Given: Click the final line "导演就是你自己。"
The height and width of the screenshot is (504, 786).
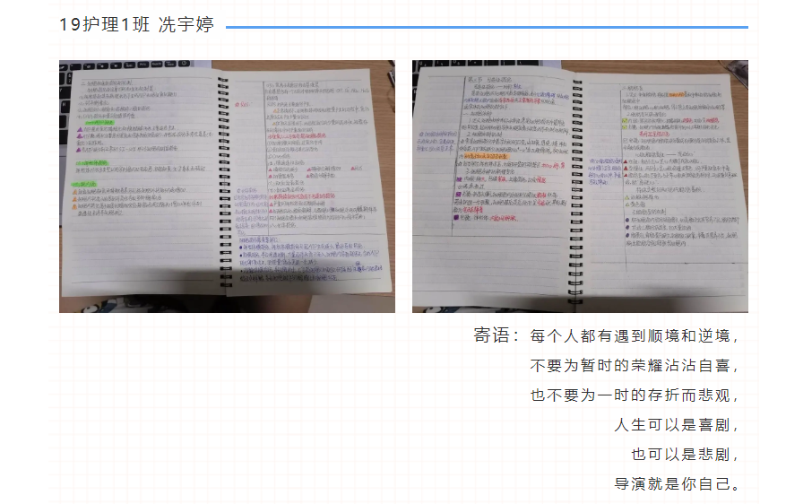Looking at the screenshot, I should click(x=677, y=484).
